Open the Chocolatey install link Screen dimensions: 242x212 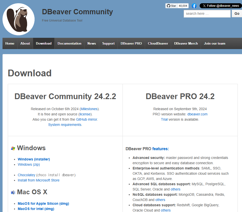(26, 175)
